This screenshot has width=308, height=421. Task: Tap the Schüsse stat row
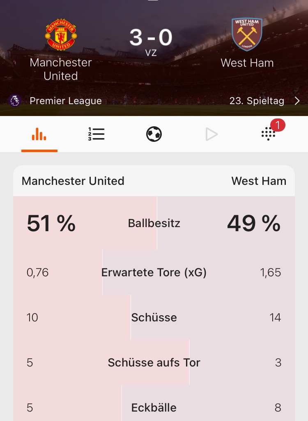(154, 317)
